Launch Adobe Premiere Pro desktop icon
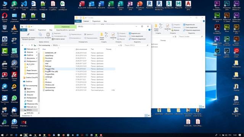 point(217,6)
